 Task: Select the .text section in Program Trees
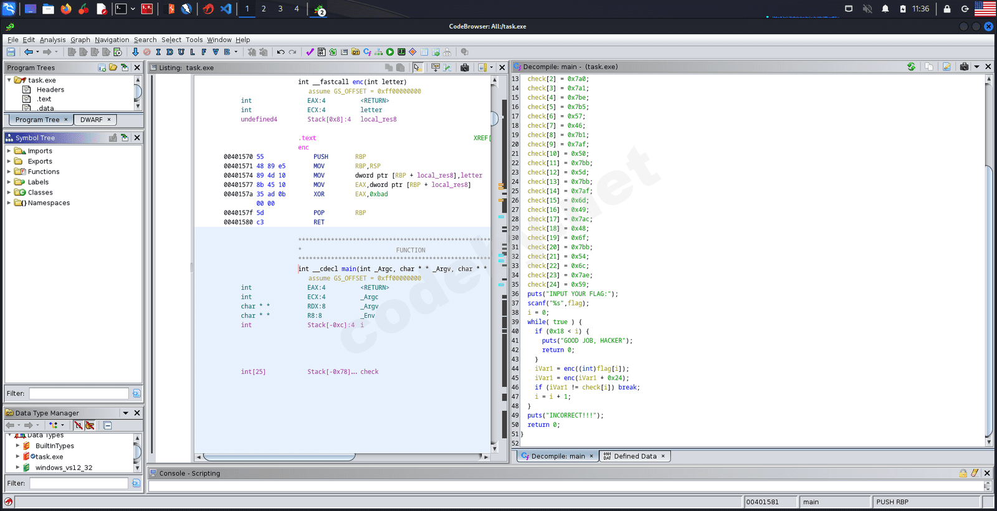(44, 99)
